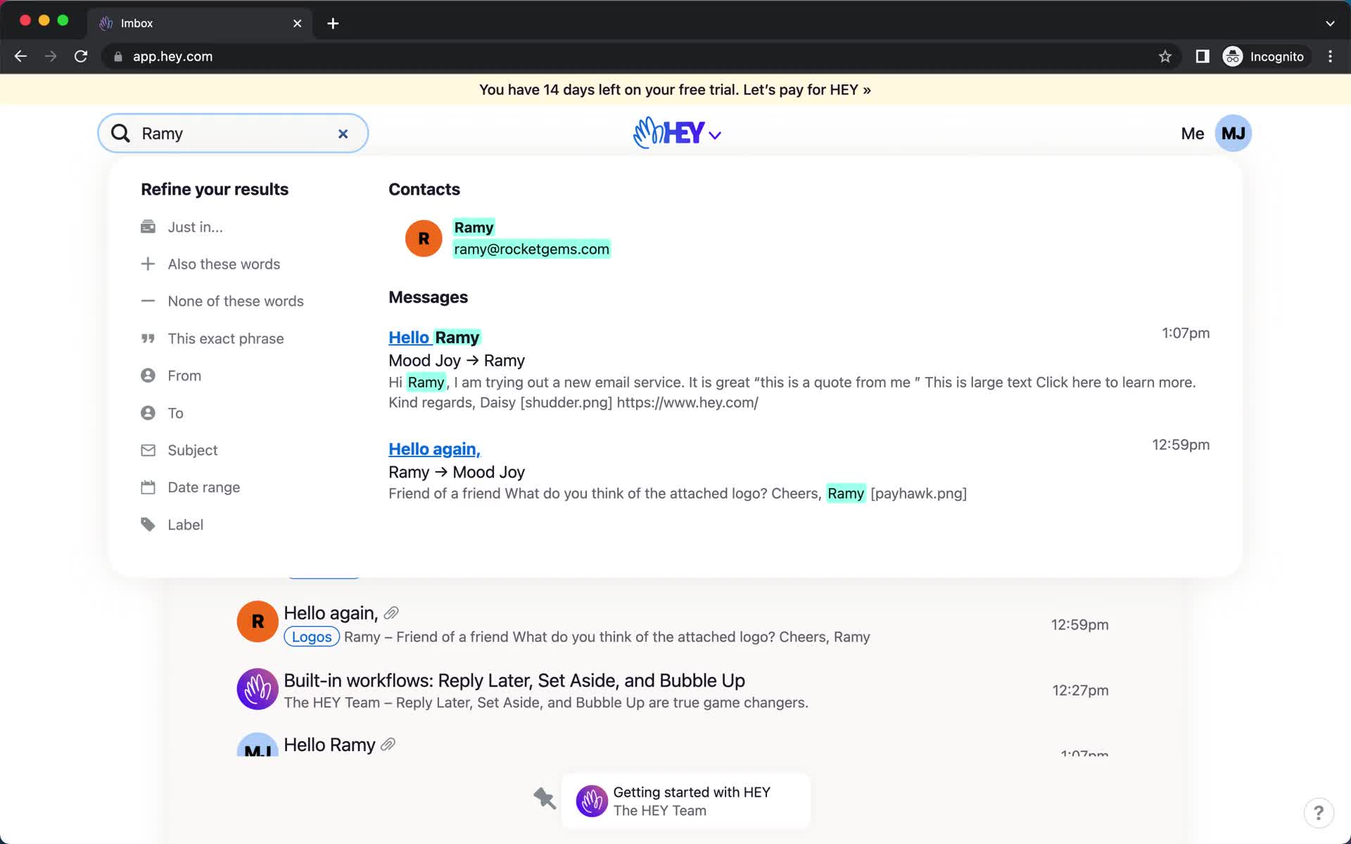1351x844 pixels.
Task: Click the person icon beside From
Action: pos(148,376)
